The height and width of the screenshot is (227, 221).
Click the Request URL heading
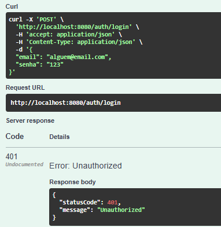coord(25,87)
